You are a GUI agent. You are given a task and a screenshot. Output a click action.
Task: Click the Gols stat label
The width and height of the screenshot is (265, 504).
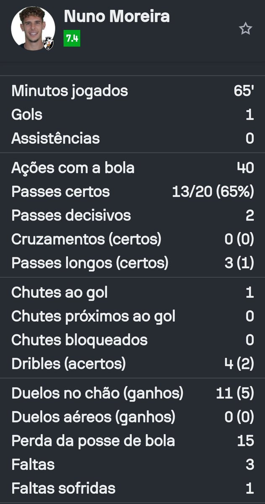(27, 115)
